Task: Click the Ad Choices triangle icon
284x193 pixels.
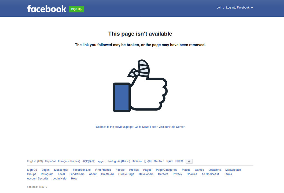Action: (x=218, y=174)
